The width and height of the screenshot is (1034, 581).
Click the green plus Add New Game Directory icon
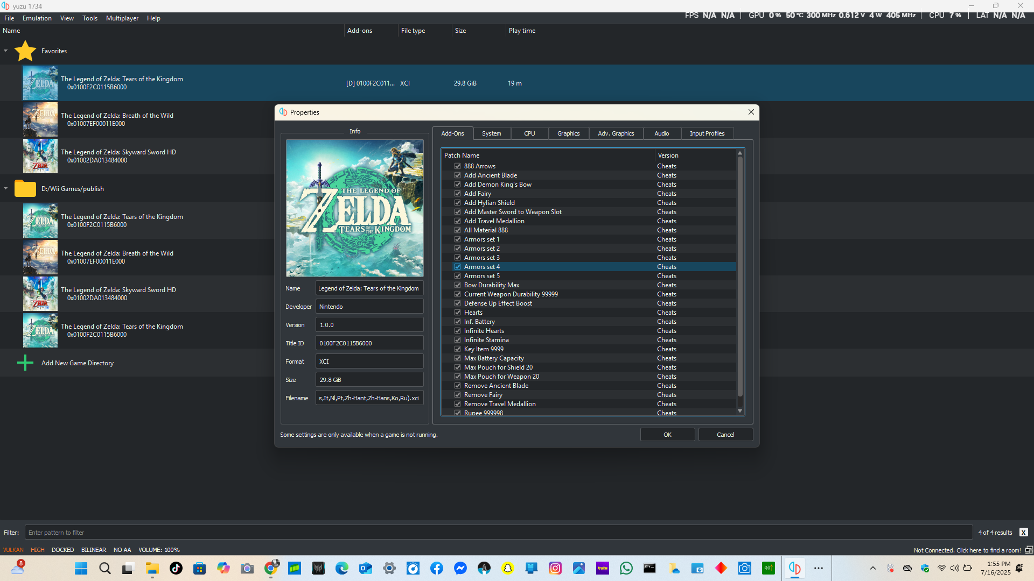[x=25, y=363]
